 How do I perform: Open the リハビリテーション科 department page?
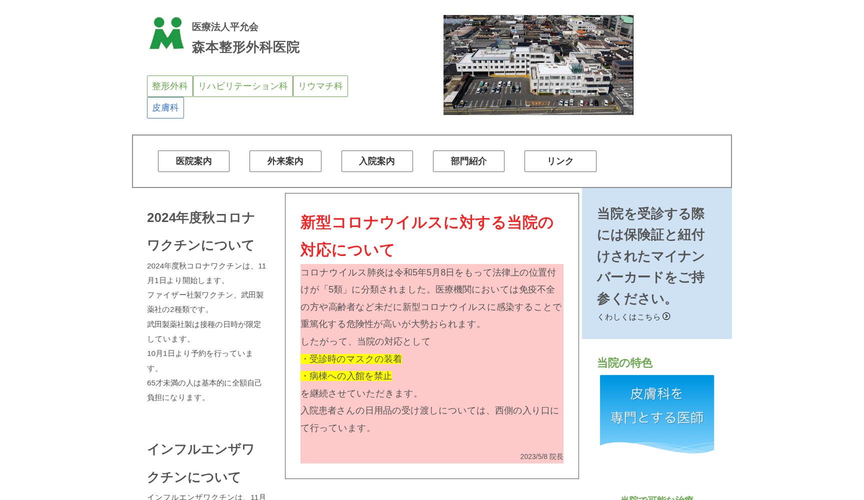(x=243, y=86)
